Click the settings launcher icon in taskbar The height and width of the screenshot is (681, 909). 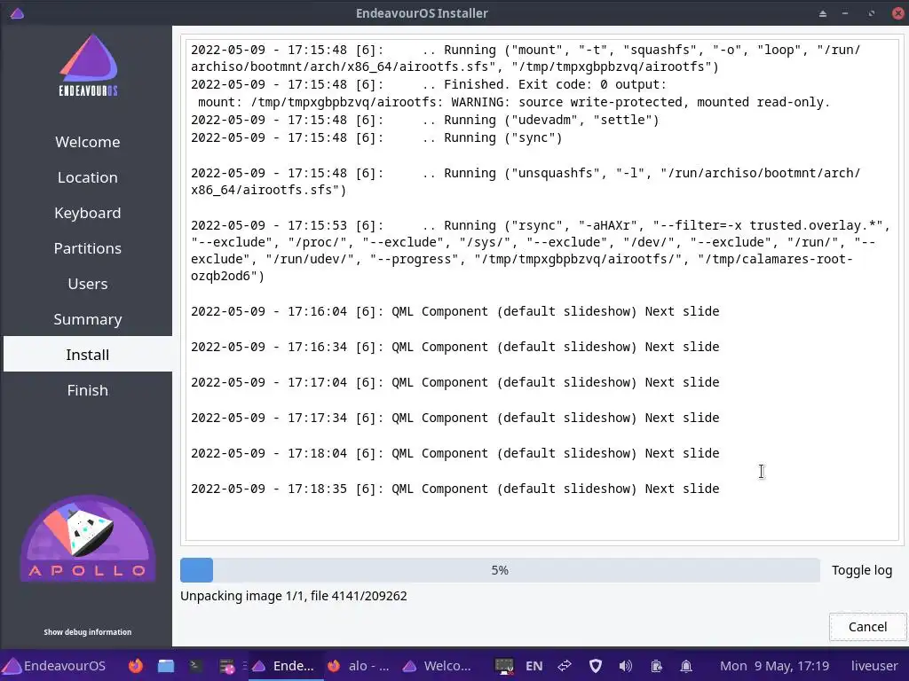226,666
